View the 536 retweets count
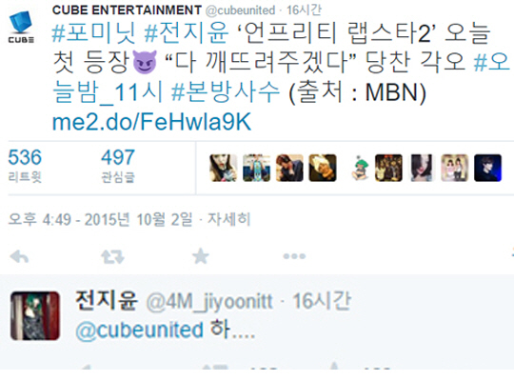The height and width of the screenshot is (381, 514). pos(25,165)
